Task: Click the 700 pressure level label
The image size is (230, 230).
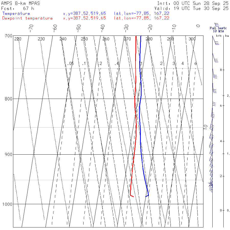Action: [x=8, y=36]
